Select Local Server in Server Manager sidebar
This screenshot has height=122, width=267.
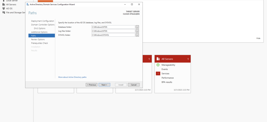12,1
